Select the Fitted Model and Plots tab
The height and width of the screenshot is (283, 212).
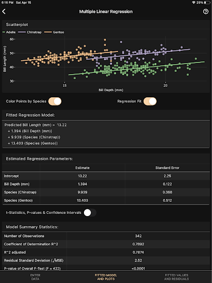click(x=106, y=277)
